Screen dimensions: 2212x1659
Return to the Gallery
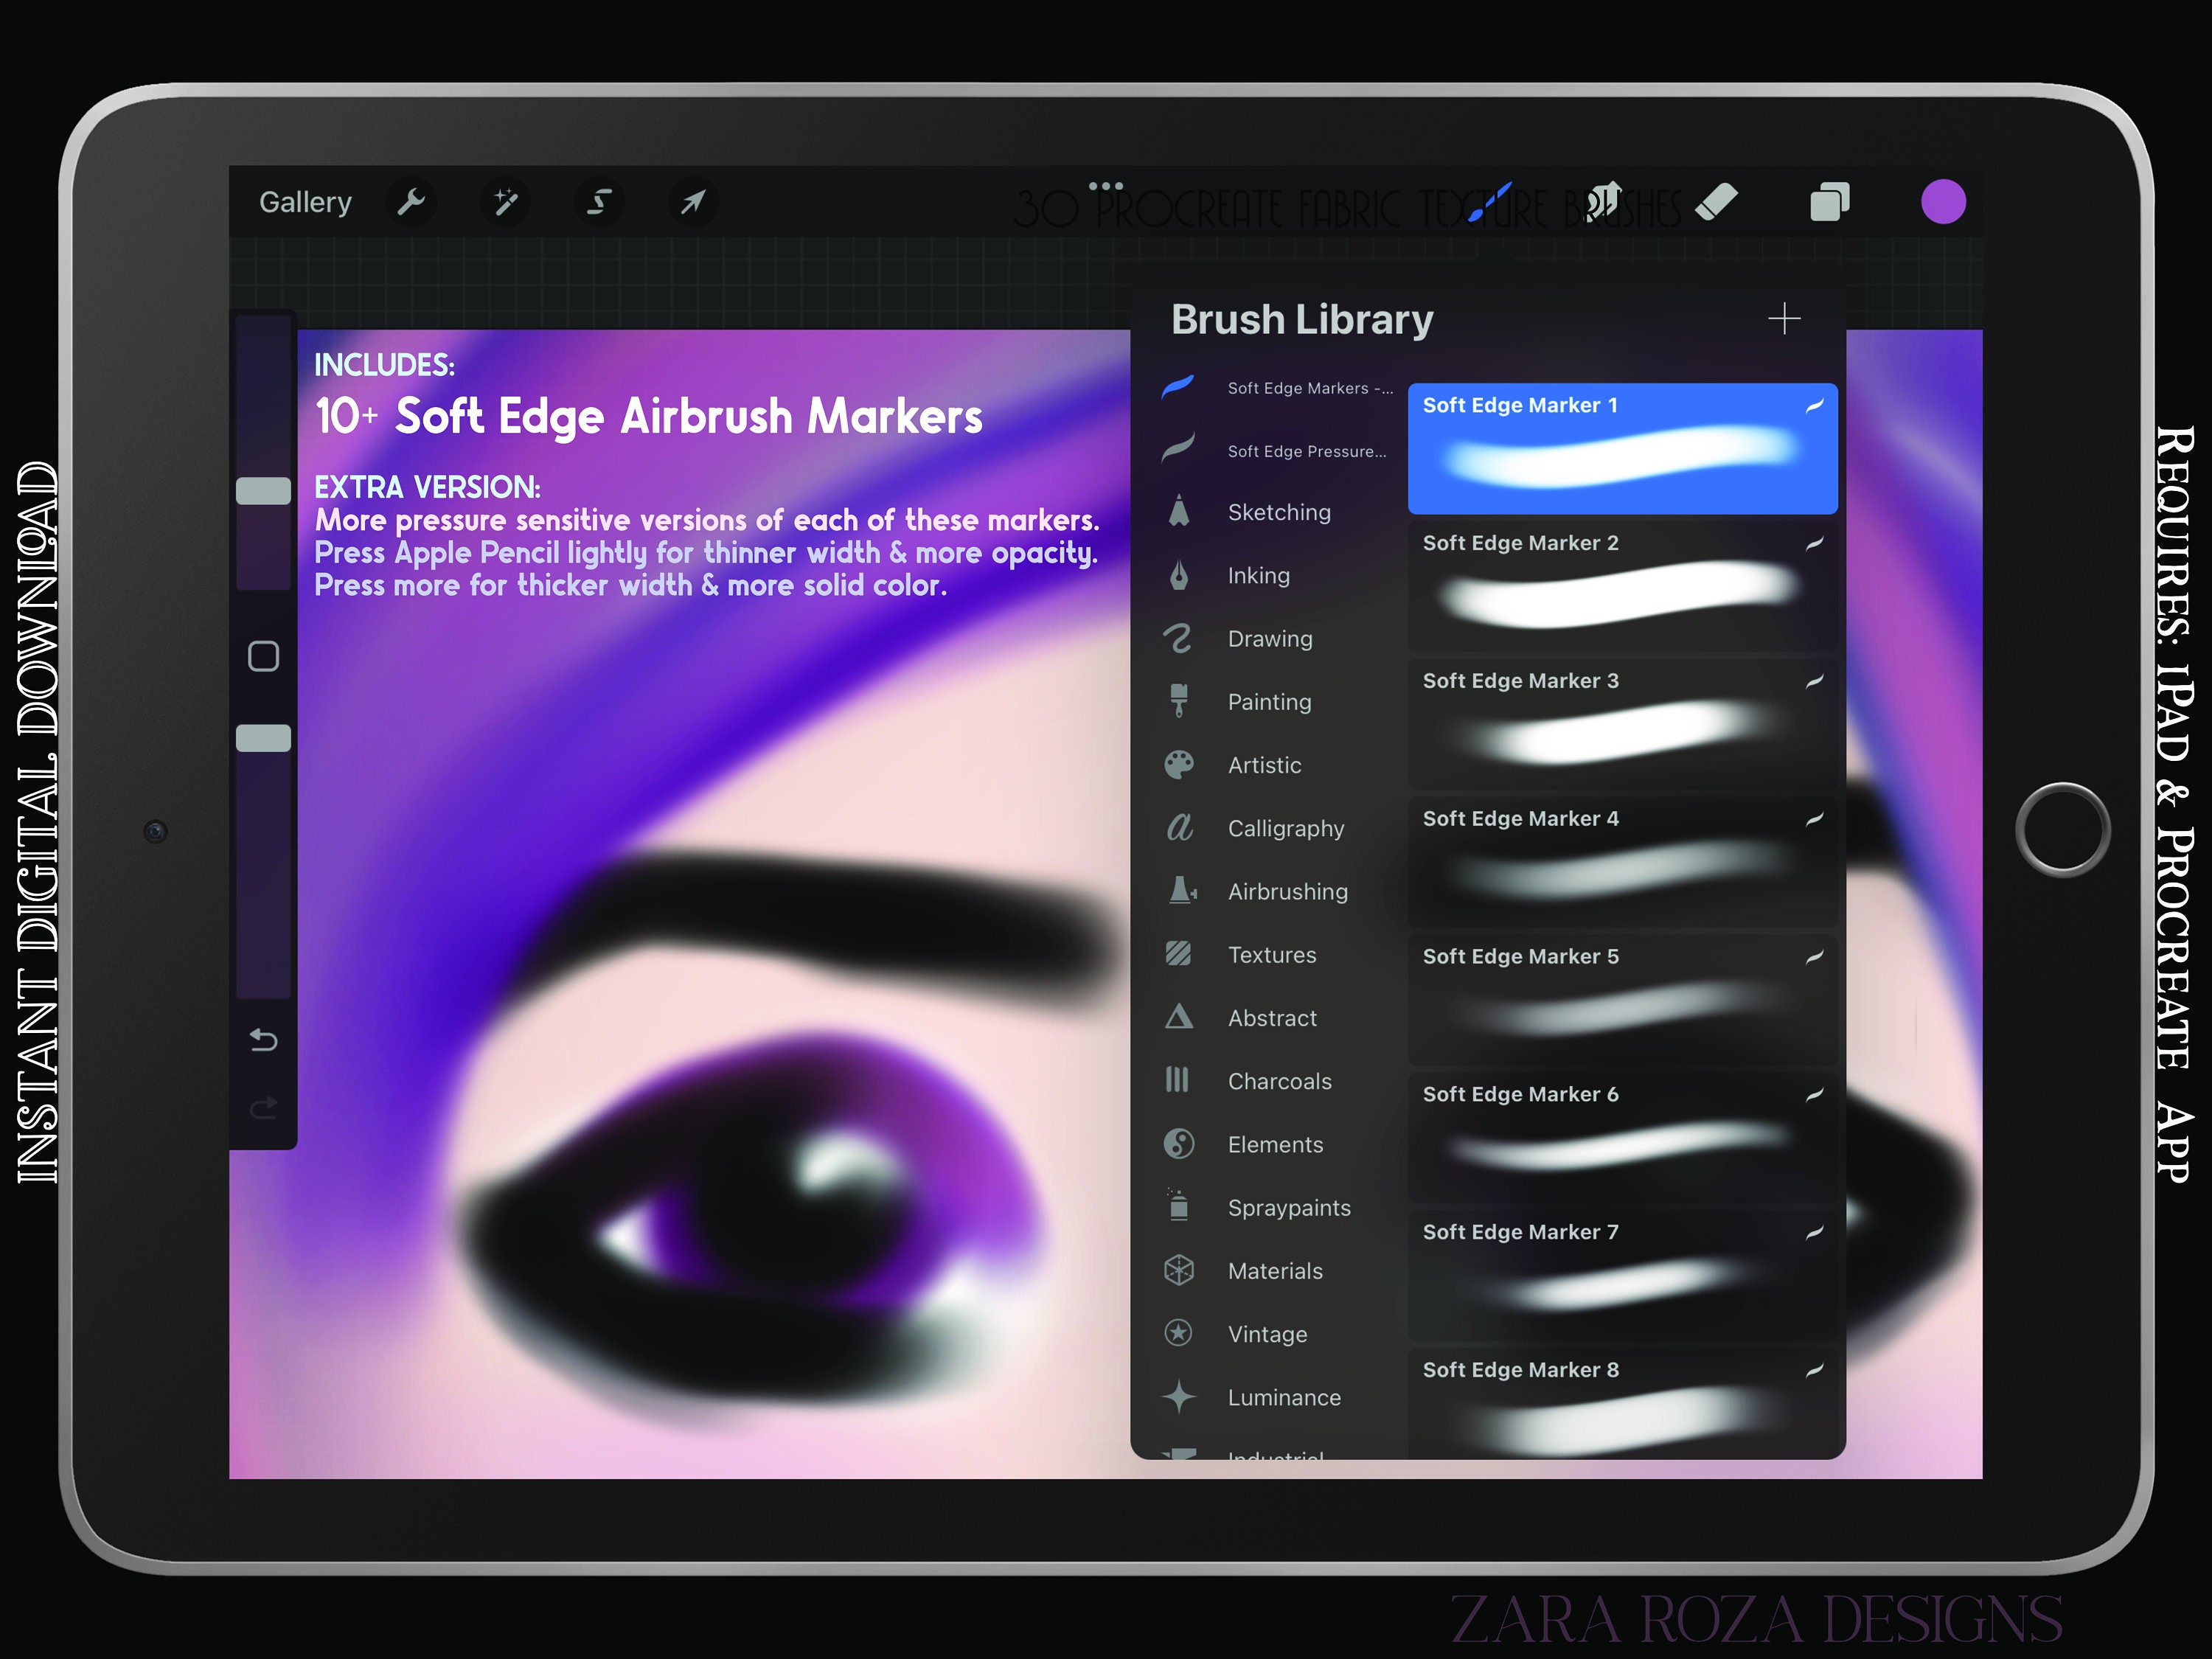[x=305, y=202]
